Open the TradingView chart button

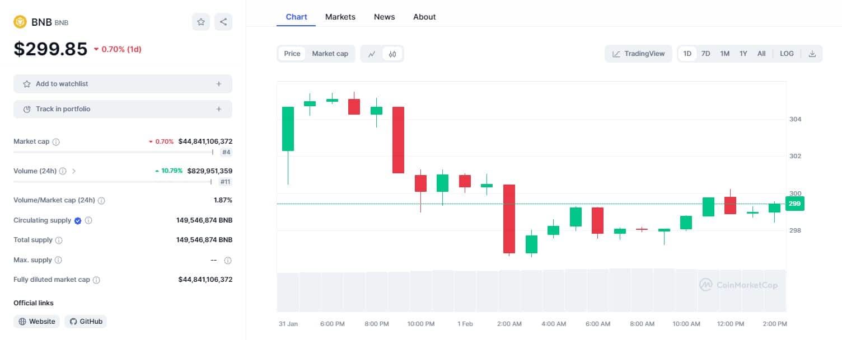pos(638,54)
